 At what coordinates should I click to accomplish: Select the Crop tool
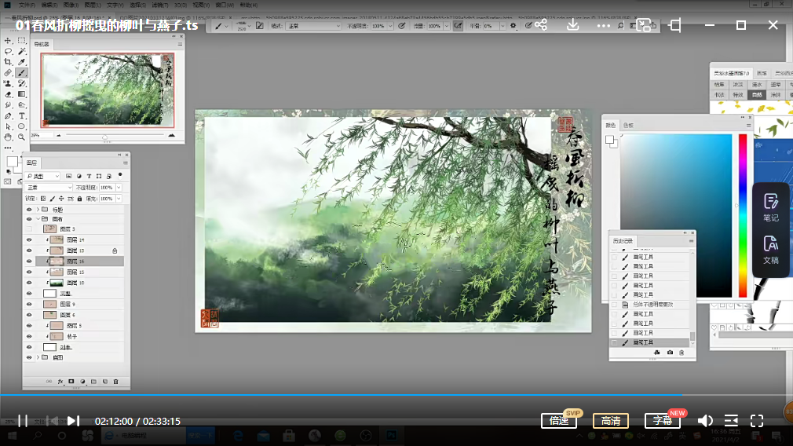tap(8, 62)
